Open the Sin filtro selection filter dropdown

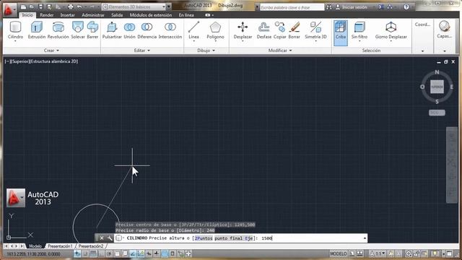point(359,40)
